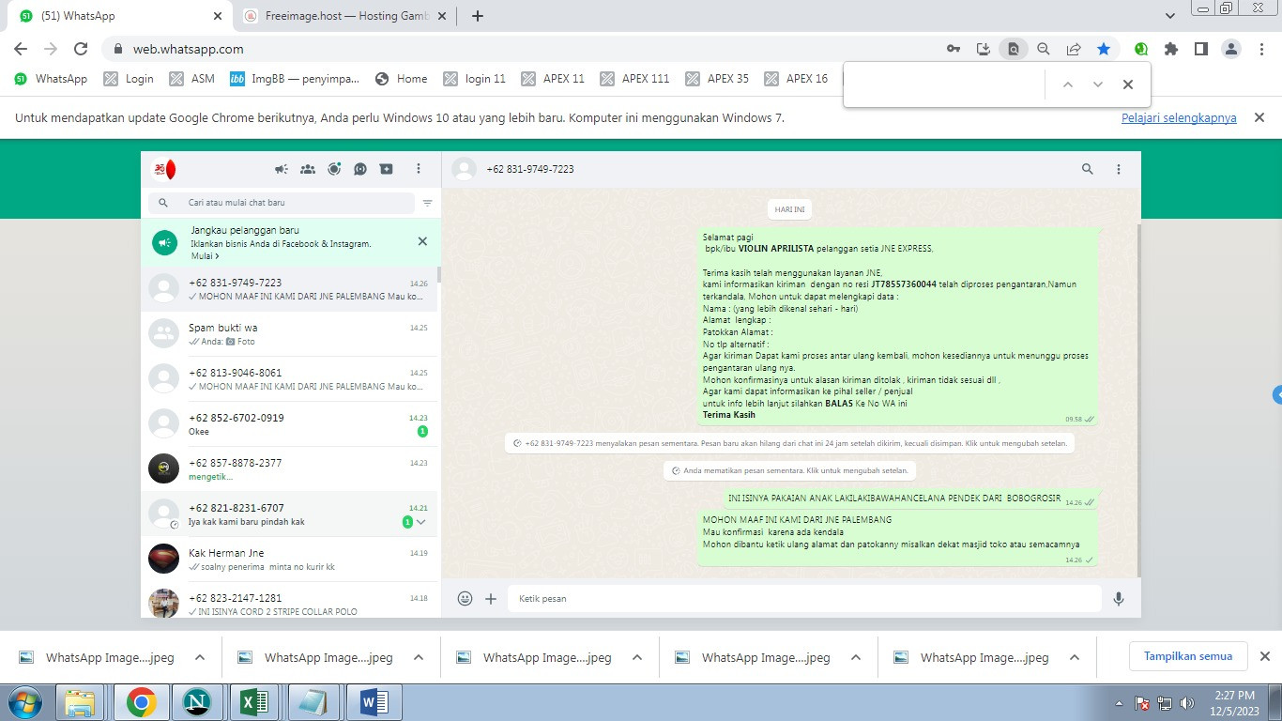
Task: Open the Kak Herman Jne chat
Action: 289,560
